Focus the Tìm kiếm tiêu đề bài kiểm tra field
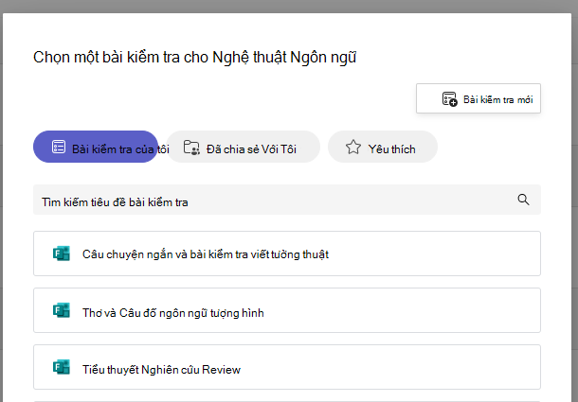This screenshot has width=578, height=402. [287, 200]
